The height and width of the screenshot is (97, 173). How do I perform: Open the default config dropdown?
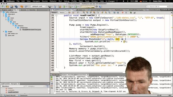(x=38, y=6)
